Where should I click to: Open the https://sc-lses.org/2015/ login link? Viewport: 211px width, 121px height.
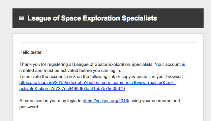click(x=106, y=100)
